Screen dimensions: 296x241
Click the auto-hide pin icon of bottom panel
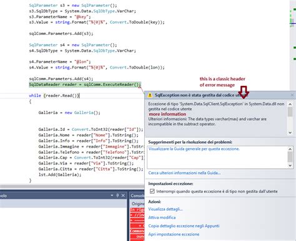(117, 196)
